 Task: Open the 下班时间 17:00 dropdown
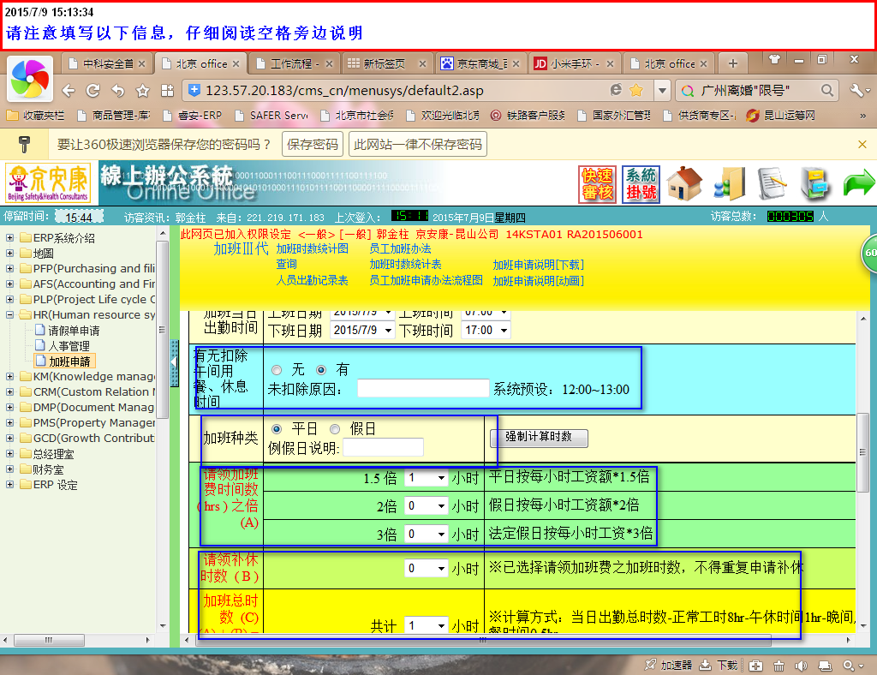[x=486, y=331]
